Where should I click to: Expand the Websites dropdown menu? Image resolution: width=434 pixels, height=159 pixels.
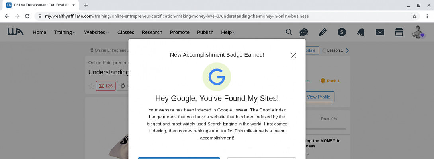96,32
